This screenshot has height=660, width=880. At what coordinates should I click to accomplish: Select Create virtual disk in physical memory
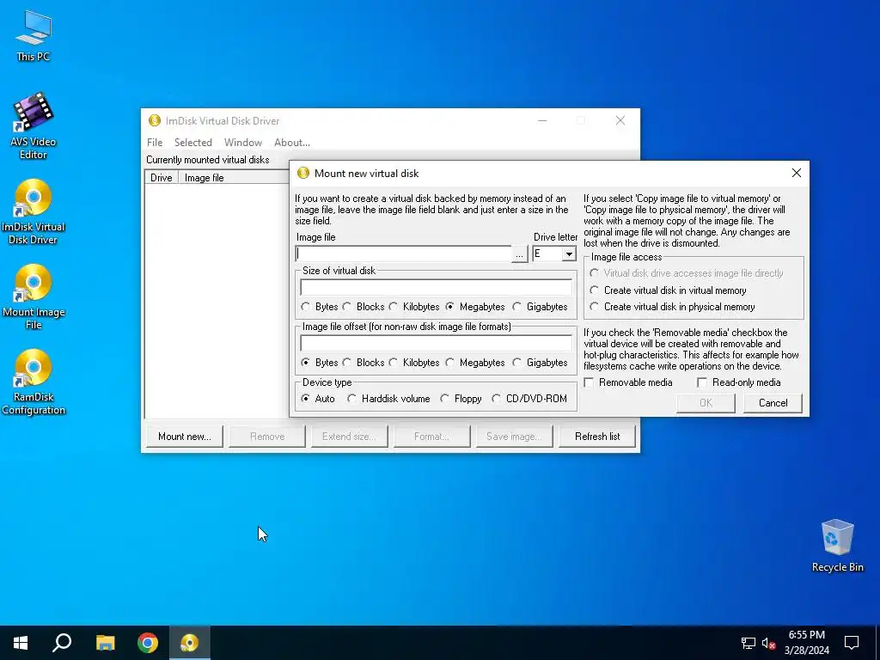pyautogui.click(x=595, y=307)
